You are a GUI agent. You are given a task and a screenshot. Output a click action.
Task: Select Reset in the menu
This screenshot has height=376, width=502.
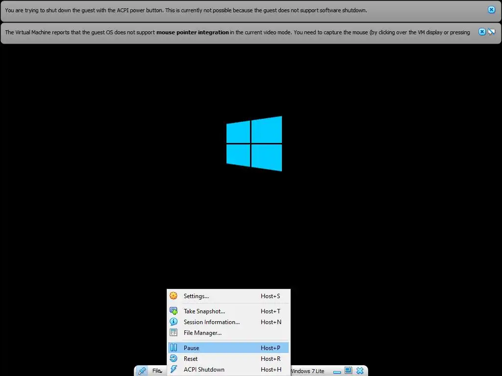click(x=228, y=359)
